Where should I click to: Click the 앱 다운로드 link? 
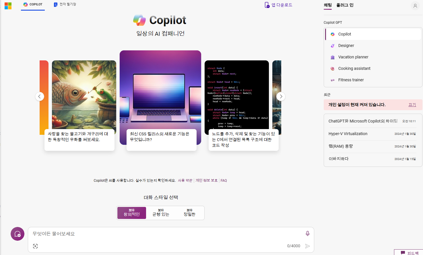[278, 5]
